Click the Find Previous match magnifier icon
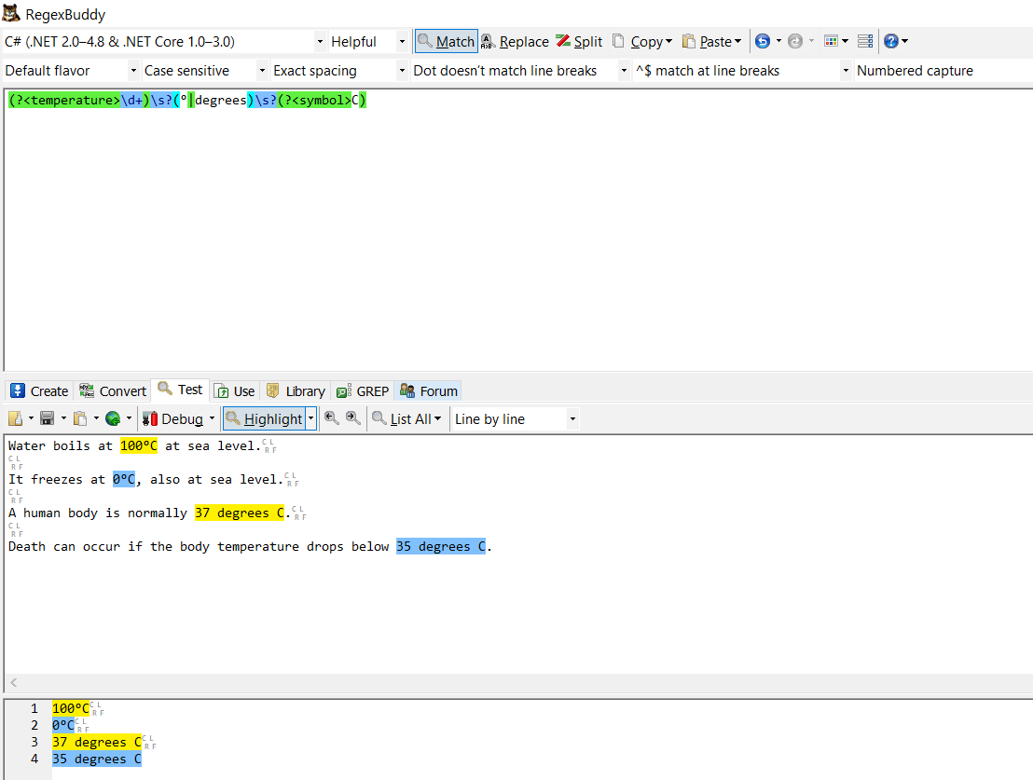This screenshot has height=780, width=1033. [331, 418]
